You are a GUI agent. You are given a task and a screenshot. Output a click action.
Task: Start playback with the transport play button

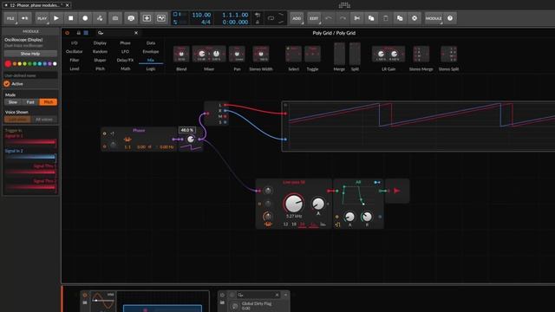[x=56, y=18]
